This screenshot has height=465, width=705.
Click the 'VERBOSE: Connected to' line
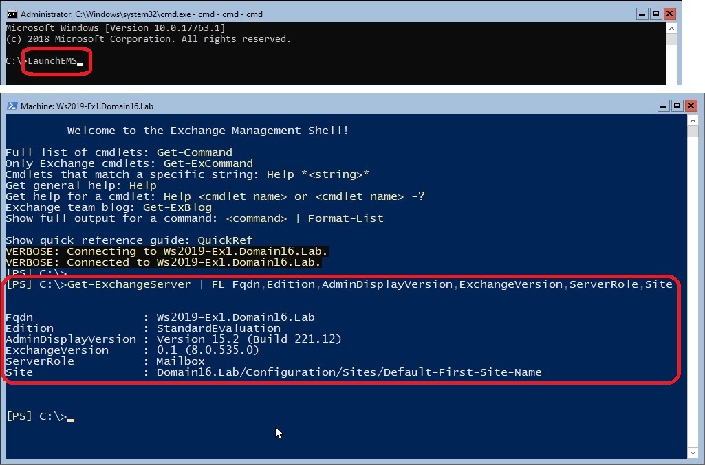[163, 262]
